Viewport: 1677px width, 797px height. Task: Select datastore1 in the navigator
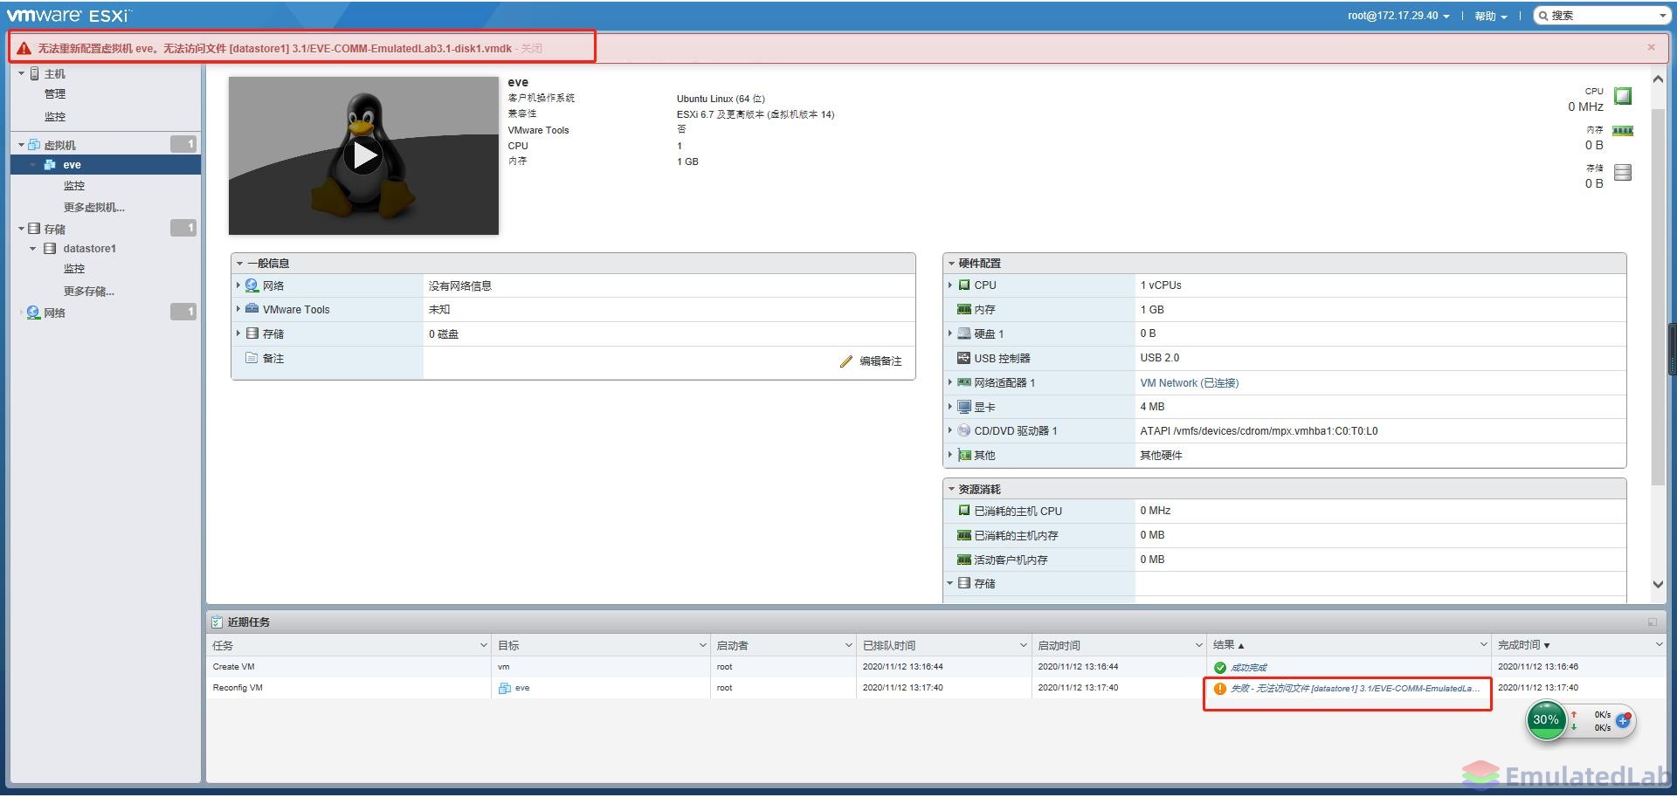pos(89,249)
